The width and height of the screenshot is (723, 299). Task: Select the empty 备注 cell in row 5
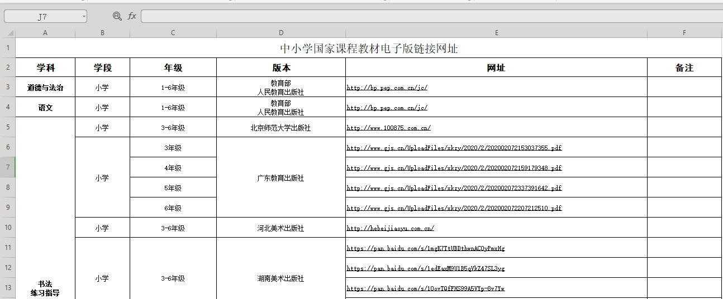click(x=684, y=128)
